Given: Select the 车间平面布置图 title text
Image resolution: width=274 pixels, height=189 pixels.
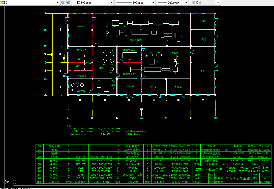Looking at the screenshot, I should (x=238, y=178).
